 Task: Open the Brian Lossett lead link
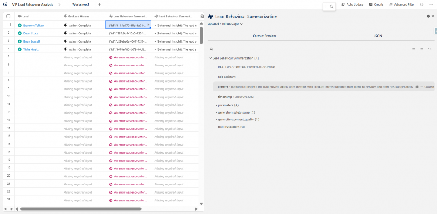coord(32,41)
